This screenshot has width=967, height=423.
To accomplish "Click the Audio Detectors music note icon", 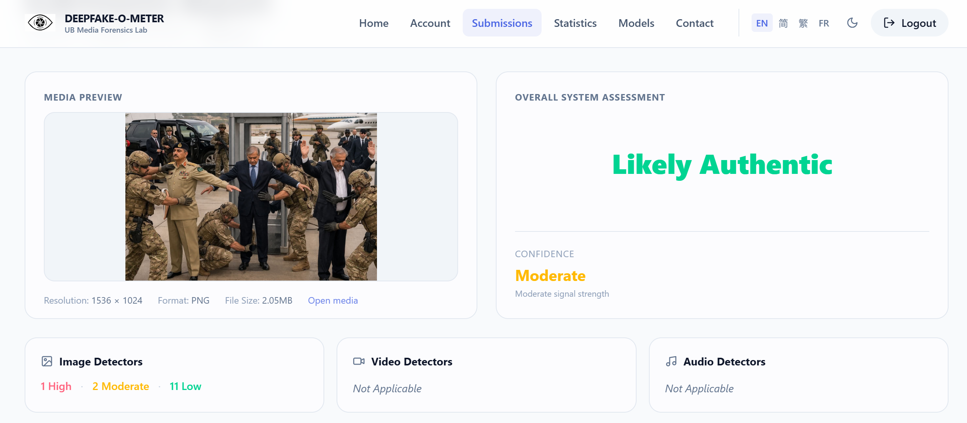I will 671,361.
